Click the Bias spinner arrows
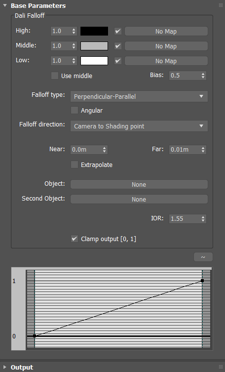This screenshot has height=372, width=225. (x=203, y=76)
